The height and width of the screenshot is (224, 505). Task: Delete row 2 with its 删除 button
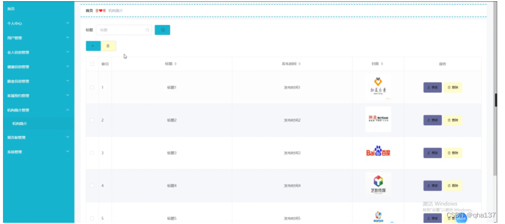(x=453, y=121)
